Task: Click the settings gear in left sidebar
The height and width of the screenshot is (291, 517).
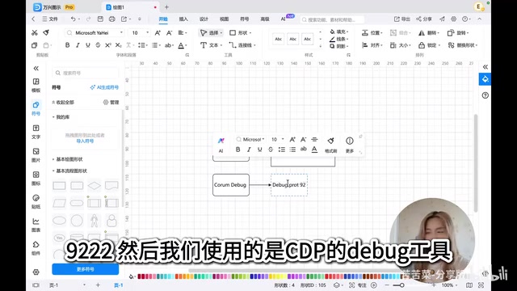Action: [36, 272]
